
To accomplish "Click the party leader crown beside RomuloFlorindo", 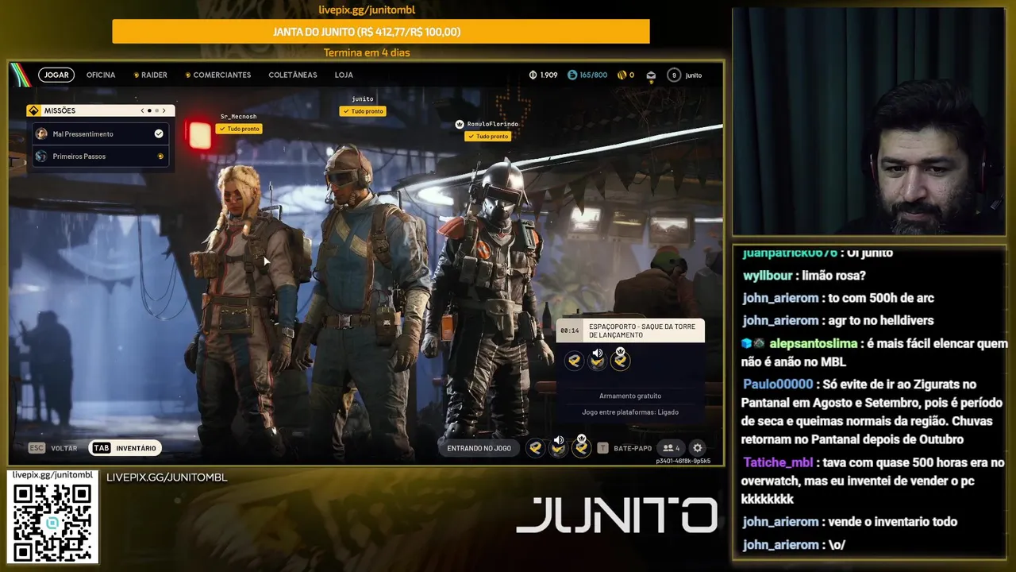I will (459, 124).
